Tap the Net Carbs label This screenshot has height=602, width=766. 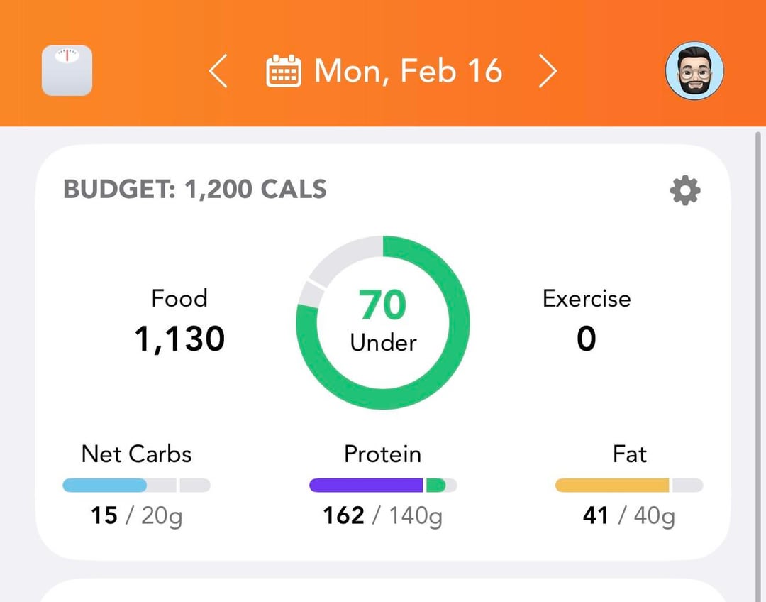137,454
